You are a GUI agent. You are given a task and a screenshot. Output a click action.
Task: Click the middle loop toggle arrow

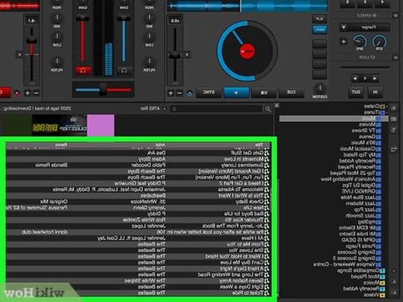pos(365,79)
